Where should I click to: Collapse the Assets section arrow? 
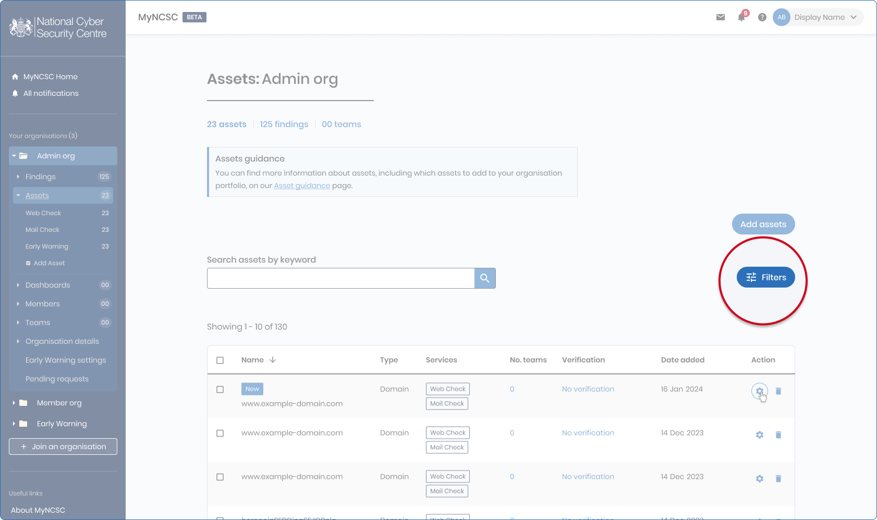(18, 195)
